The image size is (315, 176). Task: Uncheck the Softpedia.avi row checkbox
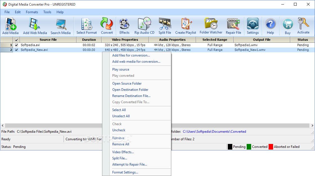pyautogui.click(x=17, y=45)
